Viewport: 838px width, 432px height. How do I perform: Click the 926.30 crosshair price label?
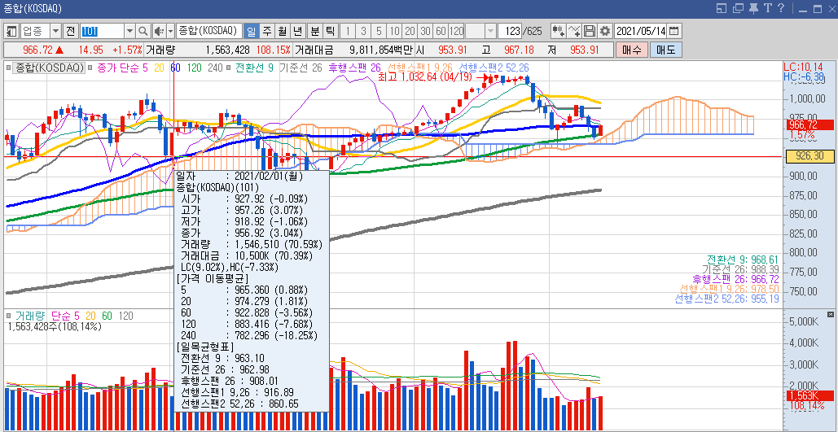coord(809,156)
